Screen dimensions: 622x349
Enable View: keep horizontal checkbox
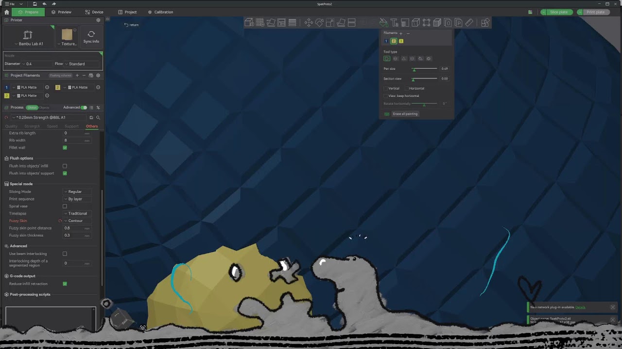tap(386, 95)
